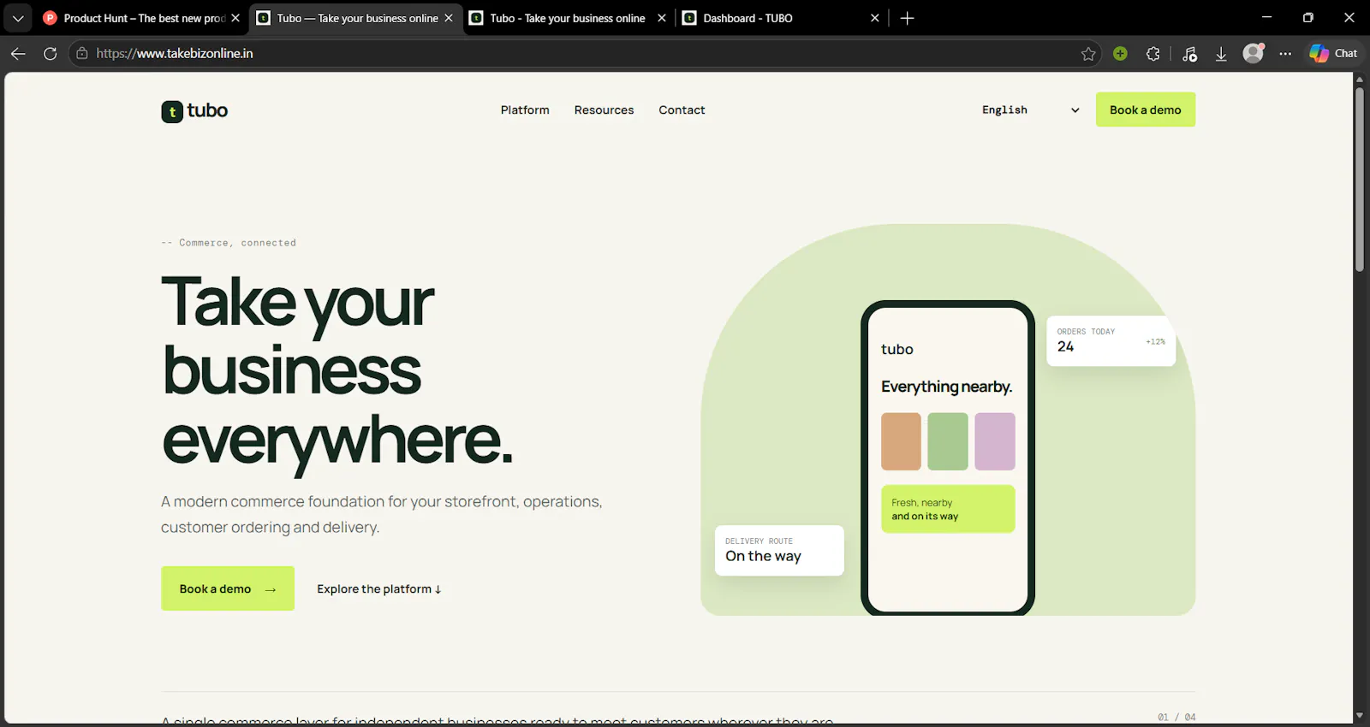The width and height of the screenshot is (1370, 727).
Task: Open the browser profile avatar
Action: [1254, 53]
